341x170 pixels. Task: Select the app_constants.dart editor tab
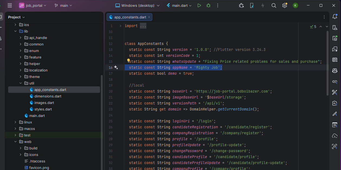(x=130, y=17)
